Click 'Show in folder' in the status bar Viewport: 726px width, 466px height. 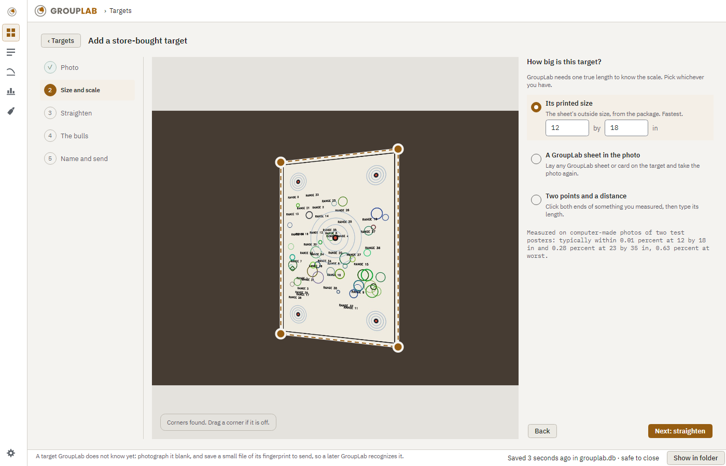[x=695, y=458]
